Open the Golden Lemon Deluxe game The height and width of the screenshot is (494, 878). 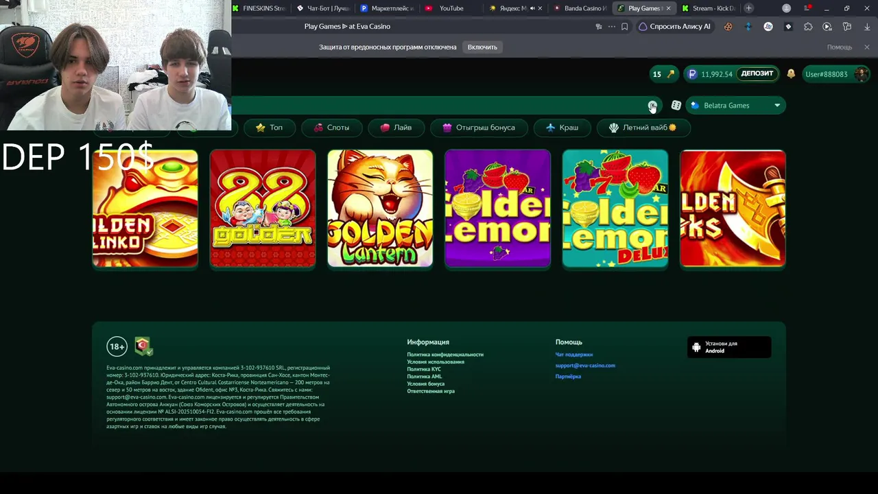point(615,209)
